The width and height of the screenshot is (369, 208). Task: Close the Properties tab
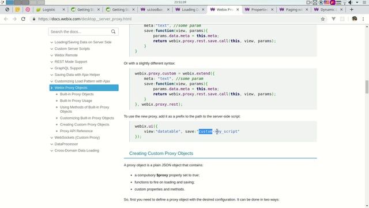pyautogui.click(x=272, y=9)
